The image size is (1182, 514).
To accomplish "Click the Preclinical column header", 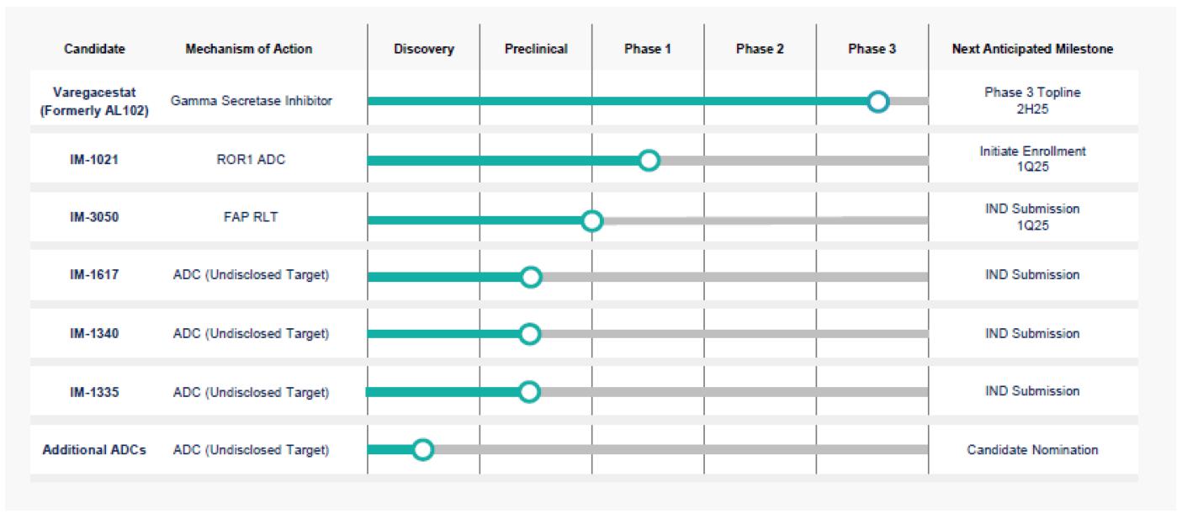I will tap(536, 49).
